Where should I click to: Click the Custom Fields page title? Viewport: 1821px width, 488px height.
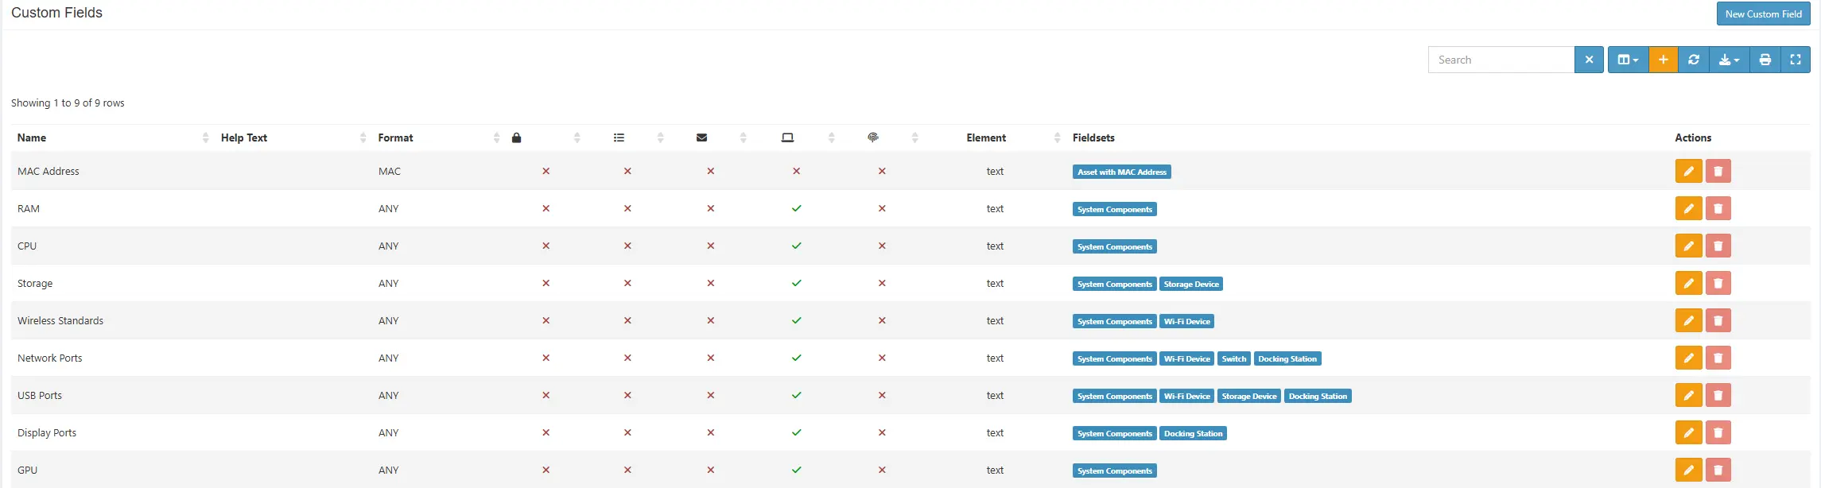[x=56, y=13]
